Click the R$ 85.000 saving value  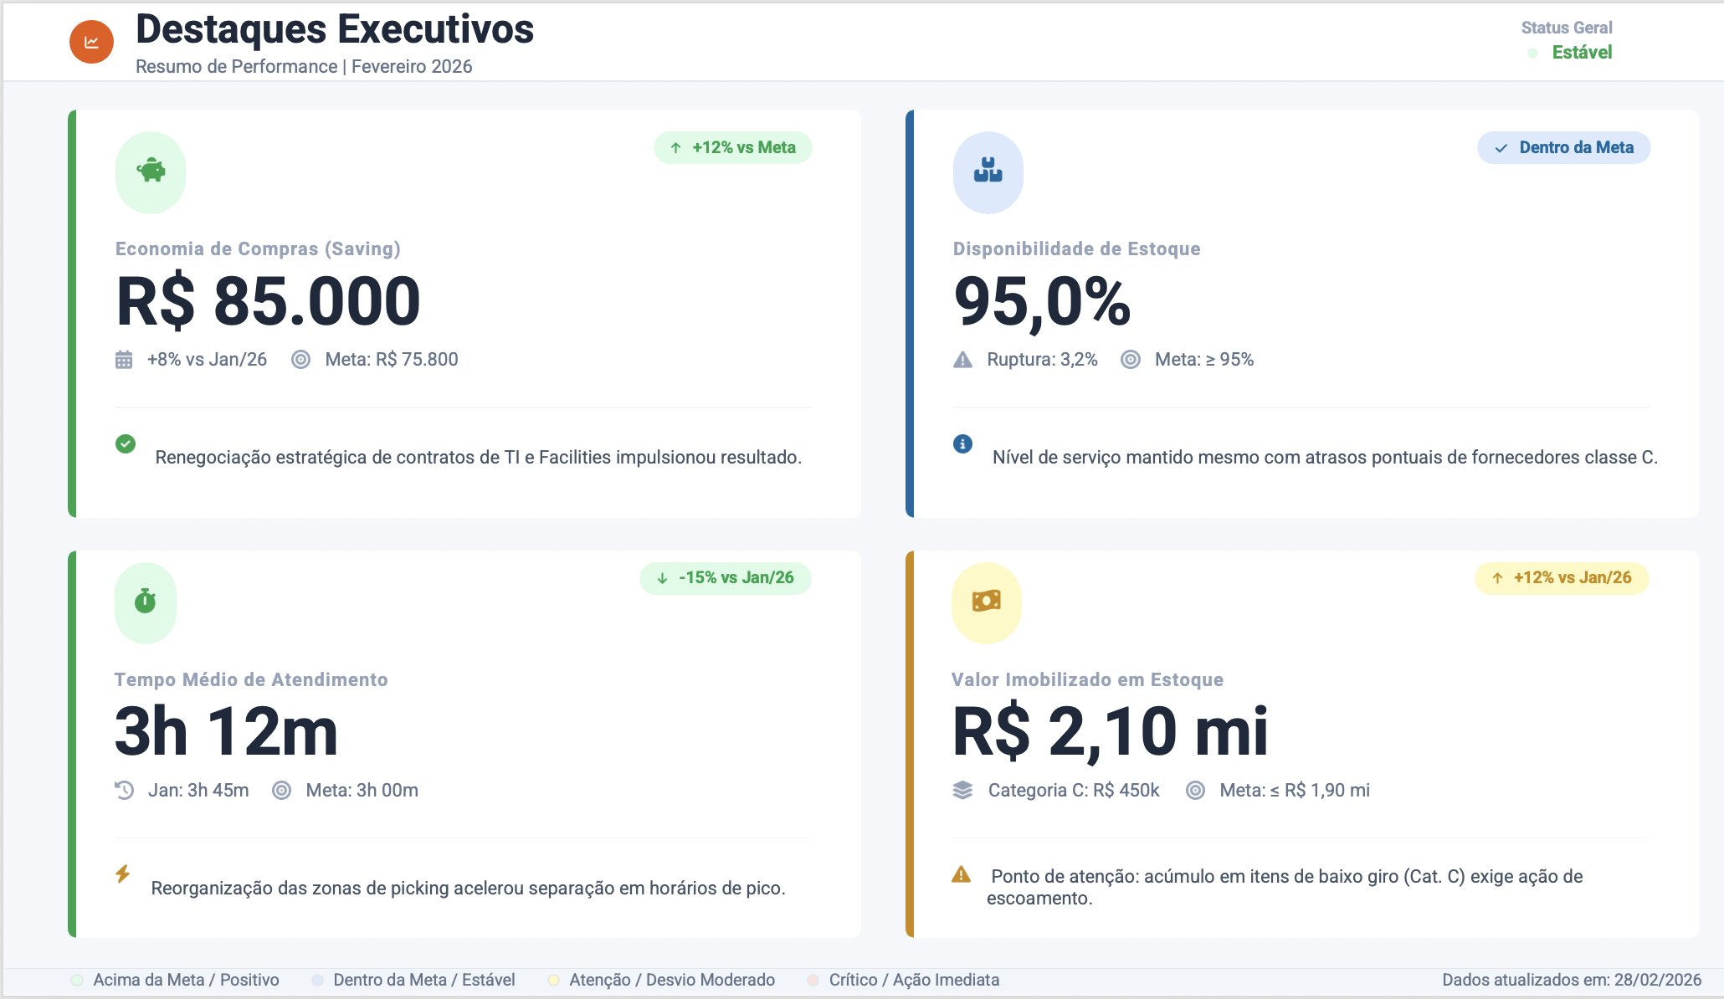(x=268, y=301)
